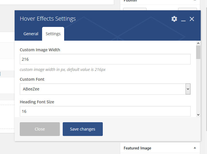Switch to the General tab
Screen dimensions: 207x154
31,34
